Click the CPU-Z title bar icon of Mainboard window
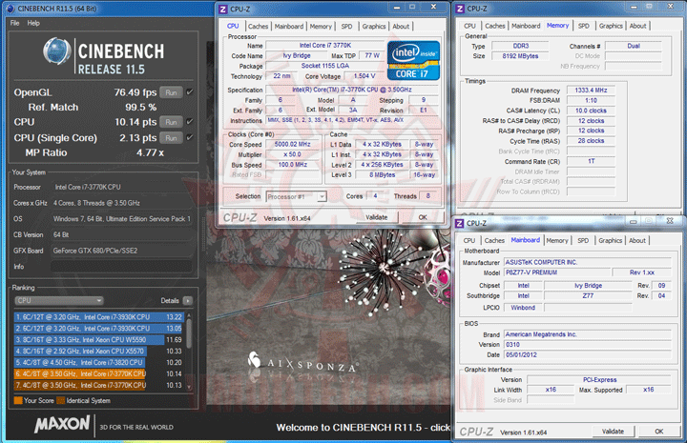Viewport: 687px width, 443px height. pyautogui.click(x=459, y=223)
